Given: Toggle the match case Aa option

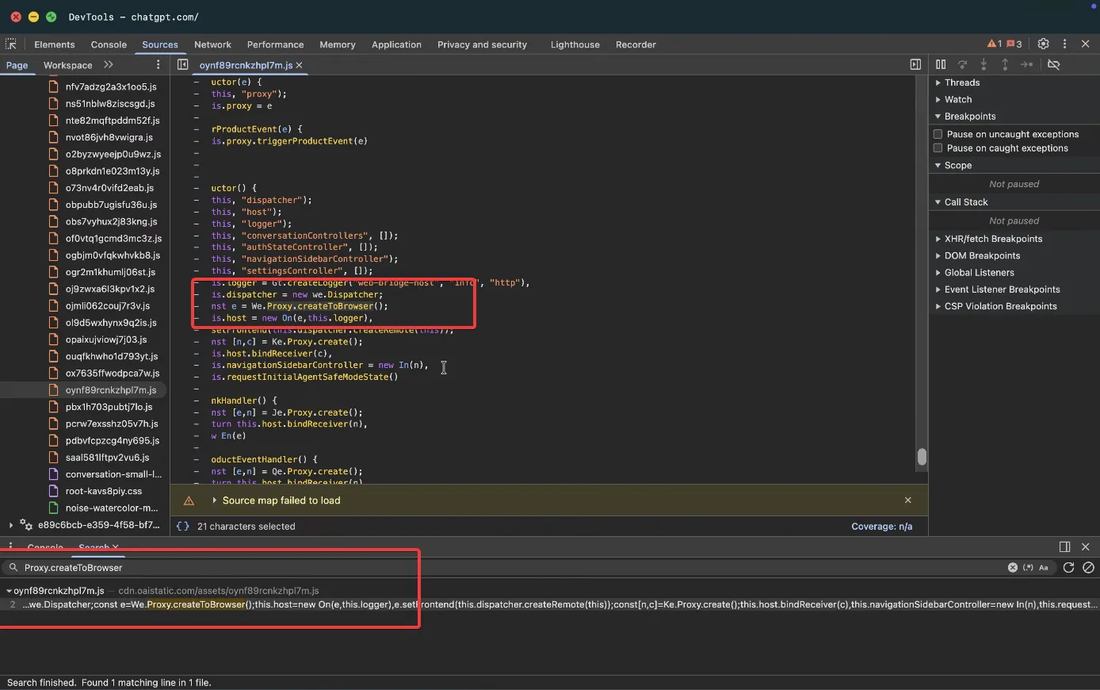Looking at the screenshot, I should pos(1044,568).
